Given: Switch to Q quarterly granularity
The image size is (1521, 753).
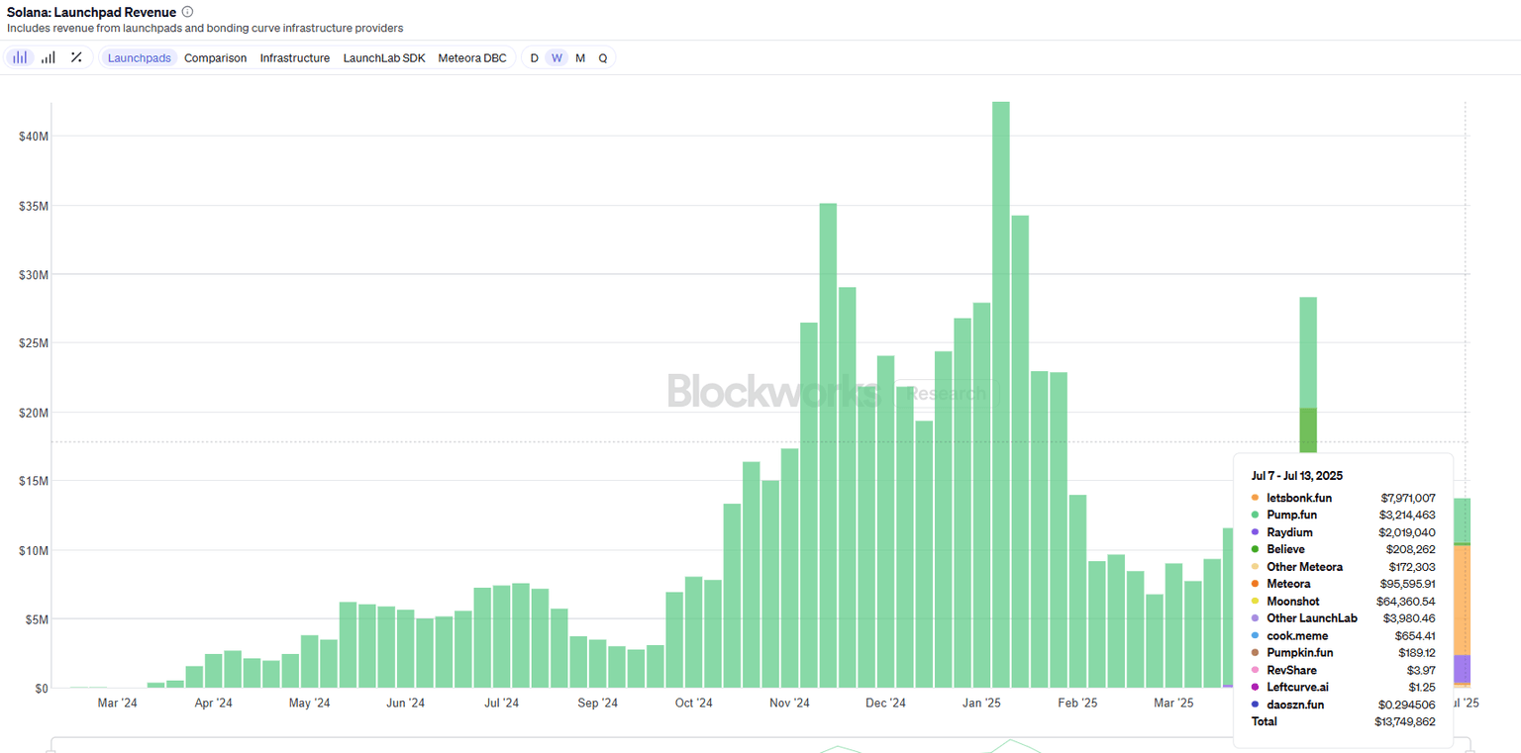Looking at the screenshot, I should pos(602,57).
